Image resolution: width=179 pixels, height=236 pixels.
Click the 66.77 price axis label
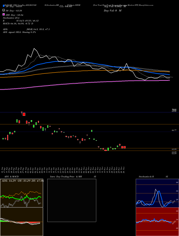[174, 130]
